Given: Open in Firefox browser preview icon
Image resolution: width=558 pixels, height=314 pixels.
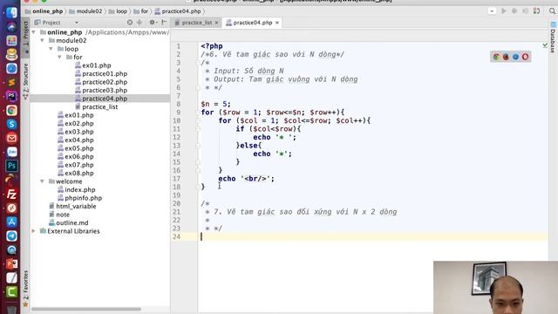Looking at the screenshot, I should [506, 57].
